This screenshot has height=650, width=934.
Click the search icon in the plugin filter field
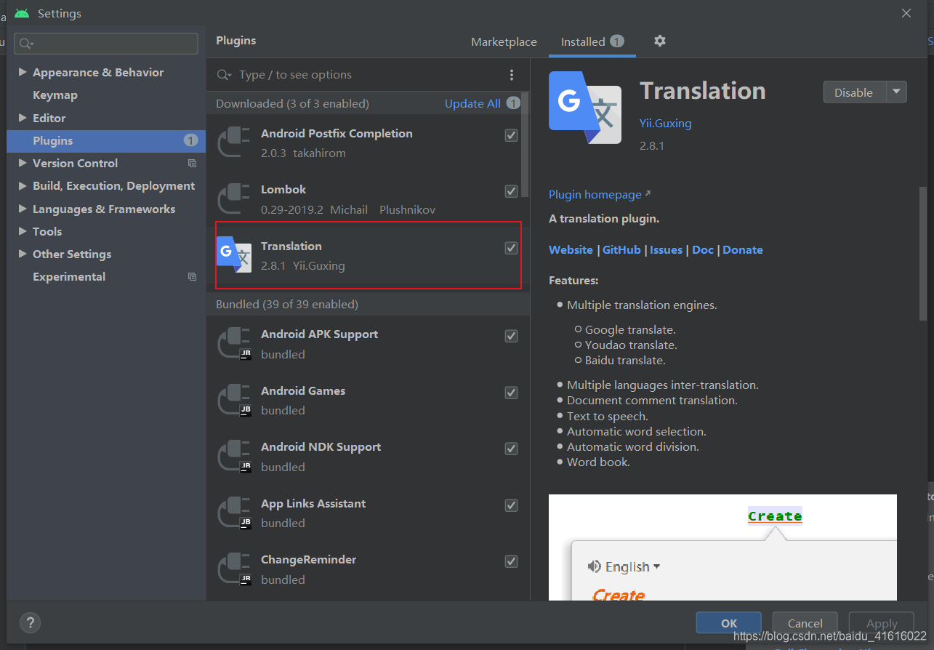click(x=225, y=75)
